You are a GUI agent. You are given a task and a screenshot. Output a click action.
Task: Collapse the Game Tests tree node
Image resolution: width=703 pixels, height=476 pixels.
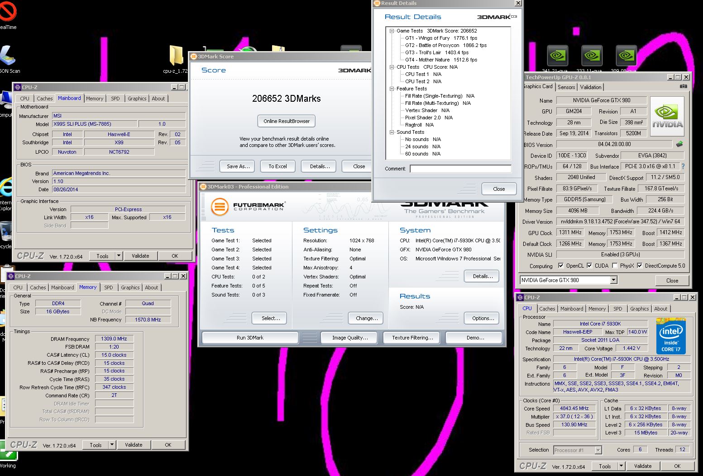(x=392, y=31)
